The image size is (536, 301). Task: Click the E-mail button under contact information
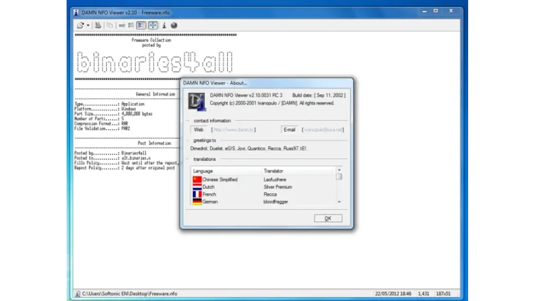pos(289,130)
